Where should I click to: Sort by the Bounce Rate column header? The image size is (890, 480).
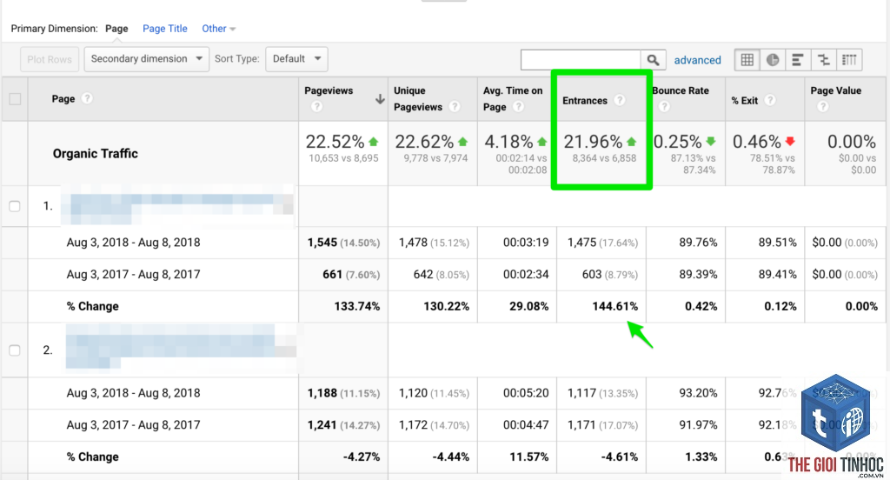[x=681, y=91]
